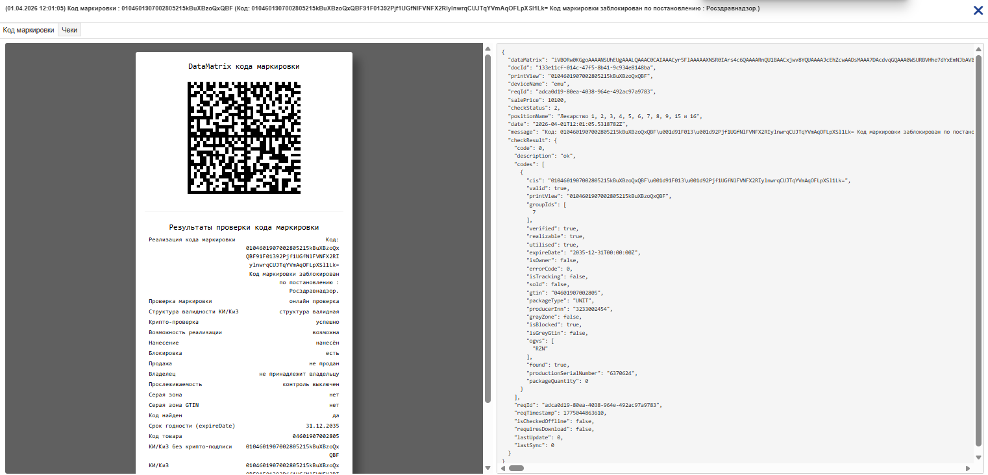Switch to the Чеки tab
The width and height of the screenshot is (988, 475).
point(69,30)
